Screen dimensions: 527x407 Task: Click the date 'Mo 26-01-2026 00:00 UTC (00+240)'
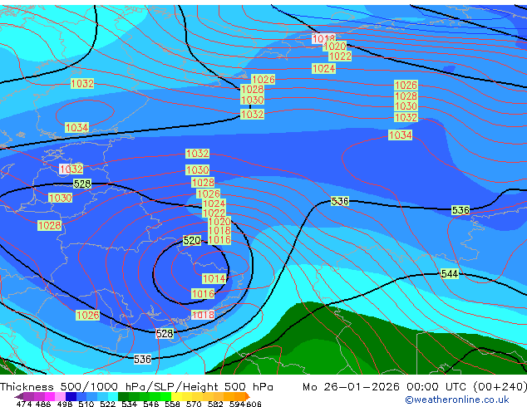click(415, 386)
